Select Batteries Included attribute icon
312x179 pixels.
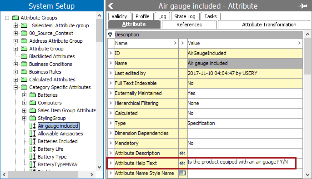coord(33,141)
